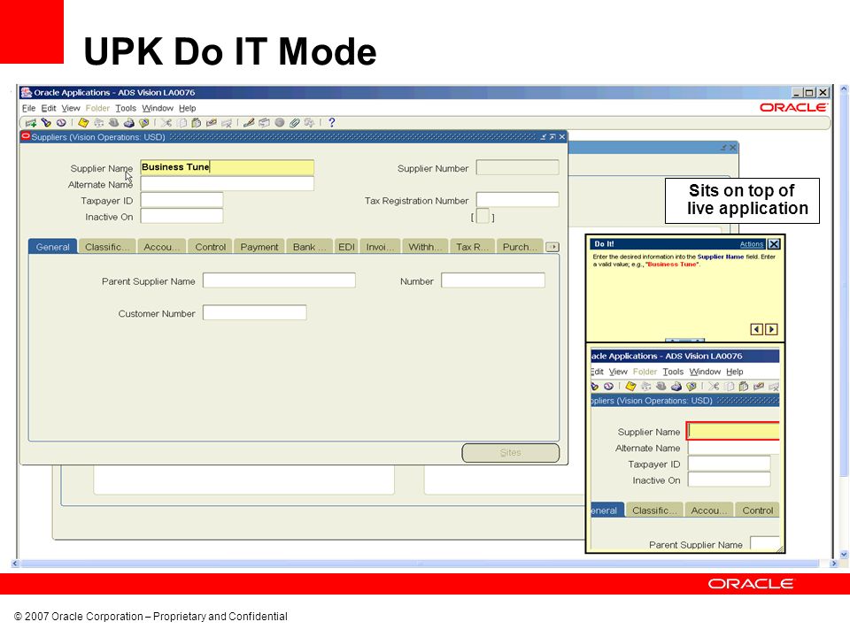Click the Zoom icon in main toolbar

point(264,123)
